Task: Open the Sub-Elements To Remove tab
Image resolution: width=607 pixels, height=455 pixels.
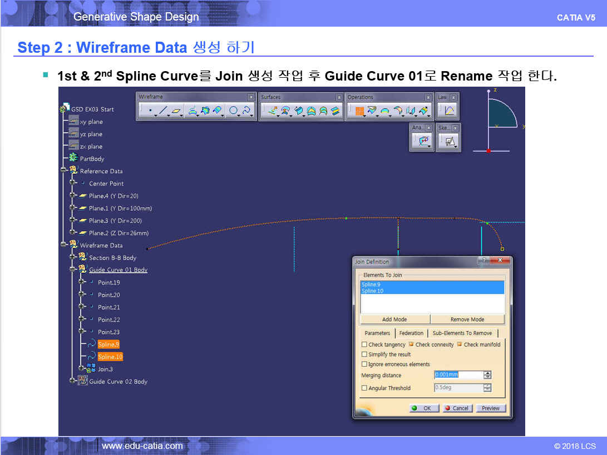Action: [462, 333]
